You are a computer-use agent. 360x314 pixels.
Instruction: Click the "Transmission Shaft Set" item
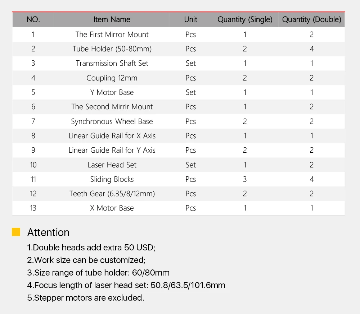(112, 63)
